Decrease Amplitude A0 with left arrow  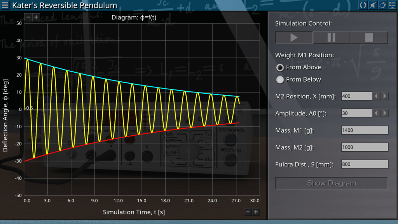pos(377,113)
